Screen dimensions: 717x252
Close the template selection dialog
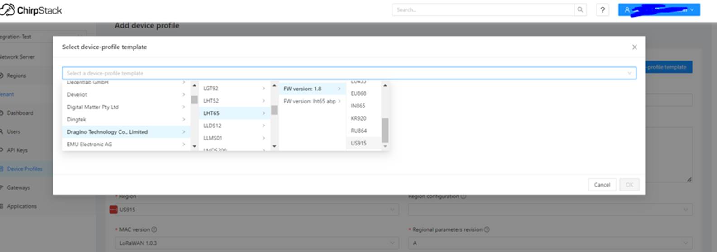634,47
